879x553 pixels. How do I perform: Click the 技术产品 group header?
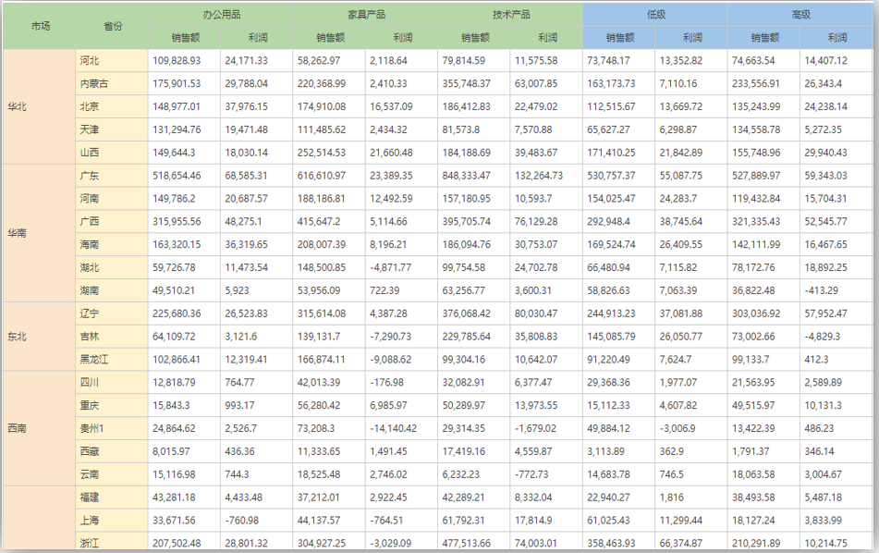pyautogui.click(x=510, y=15)
